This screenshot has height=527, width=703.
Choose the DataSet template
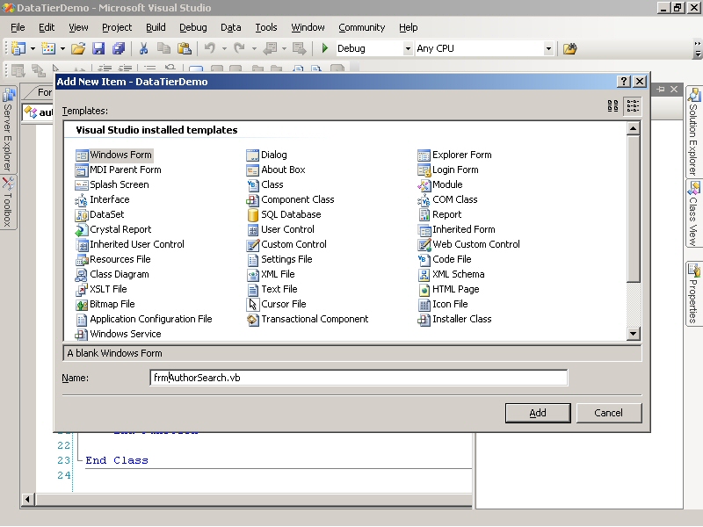pos(99,214)
